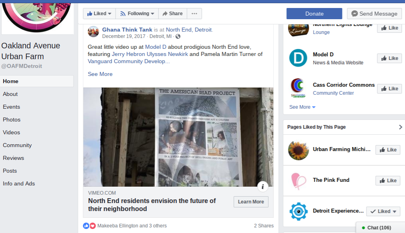The image size is (405, 233).
Task: Open the video thumbnail of American Riad Project
Action: [x=178, y=137]
